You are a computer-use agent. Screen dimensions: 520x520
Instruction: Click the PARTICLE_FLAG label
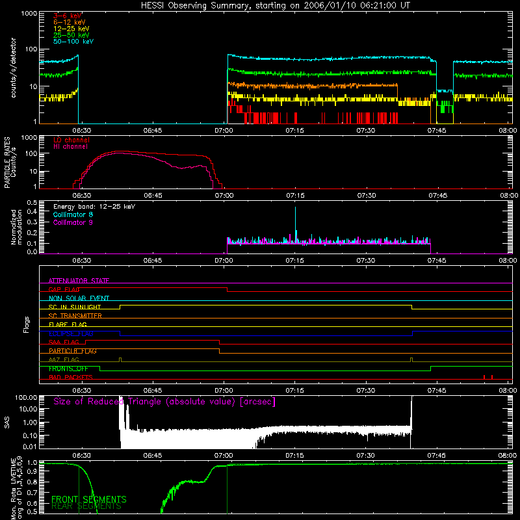click(73, 351)
